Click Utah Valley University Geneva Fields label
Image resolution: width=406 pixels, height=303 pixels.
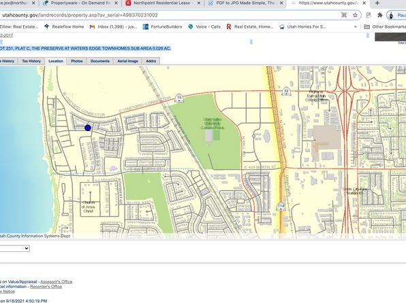[x=213, y=124]
